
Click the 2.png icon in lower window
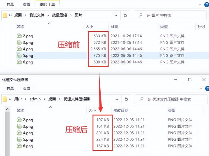[19, 120]
